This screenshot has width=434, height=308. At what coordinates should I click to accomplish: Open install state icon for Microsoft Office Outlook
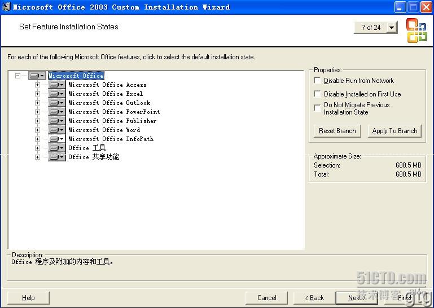tap(57, 103)
